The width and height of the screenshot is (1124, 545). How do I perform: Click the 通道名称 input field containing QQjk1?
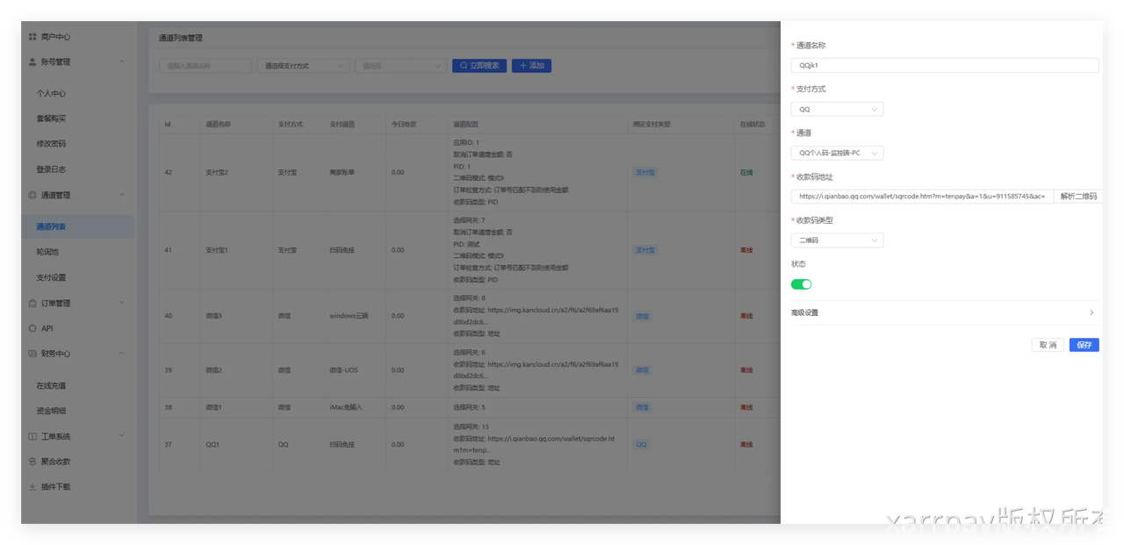tap(944, 65)
